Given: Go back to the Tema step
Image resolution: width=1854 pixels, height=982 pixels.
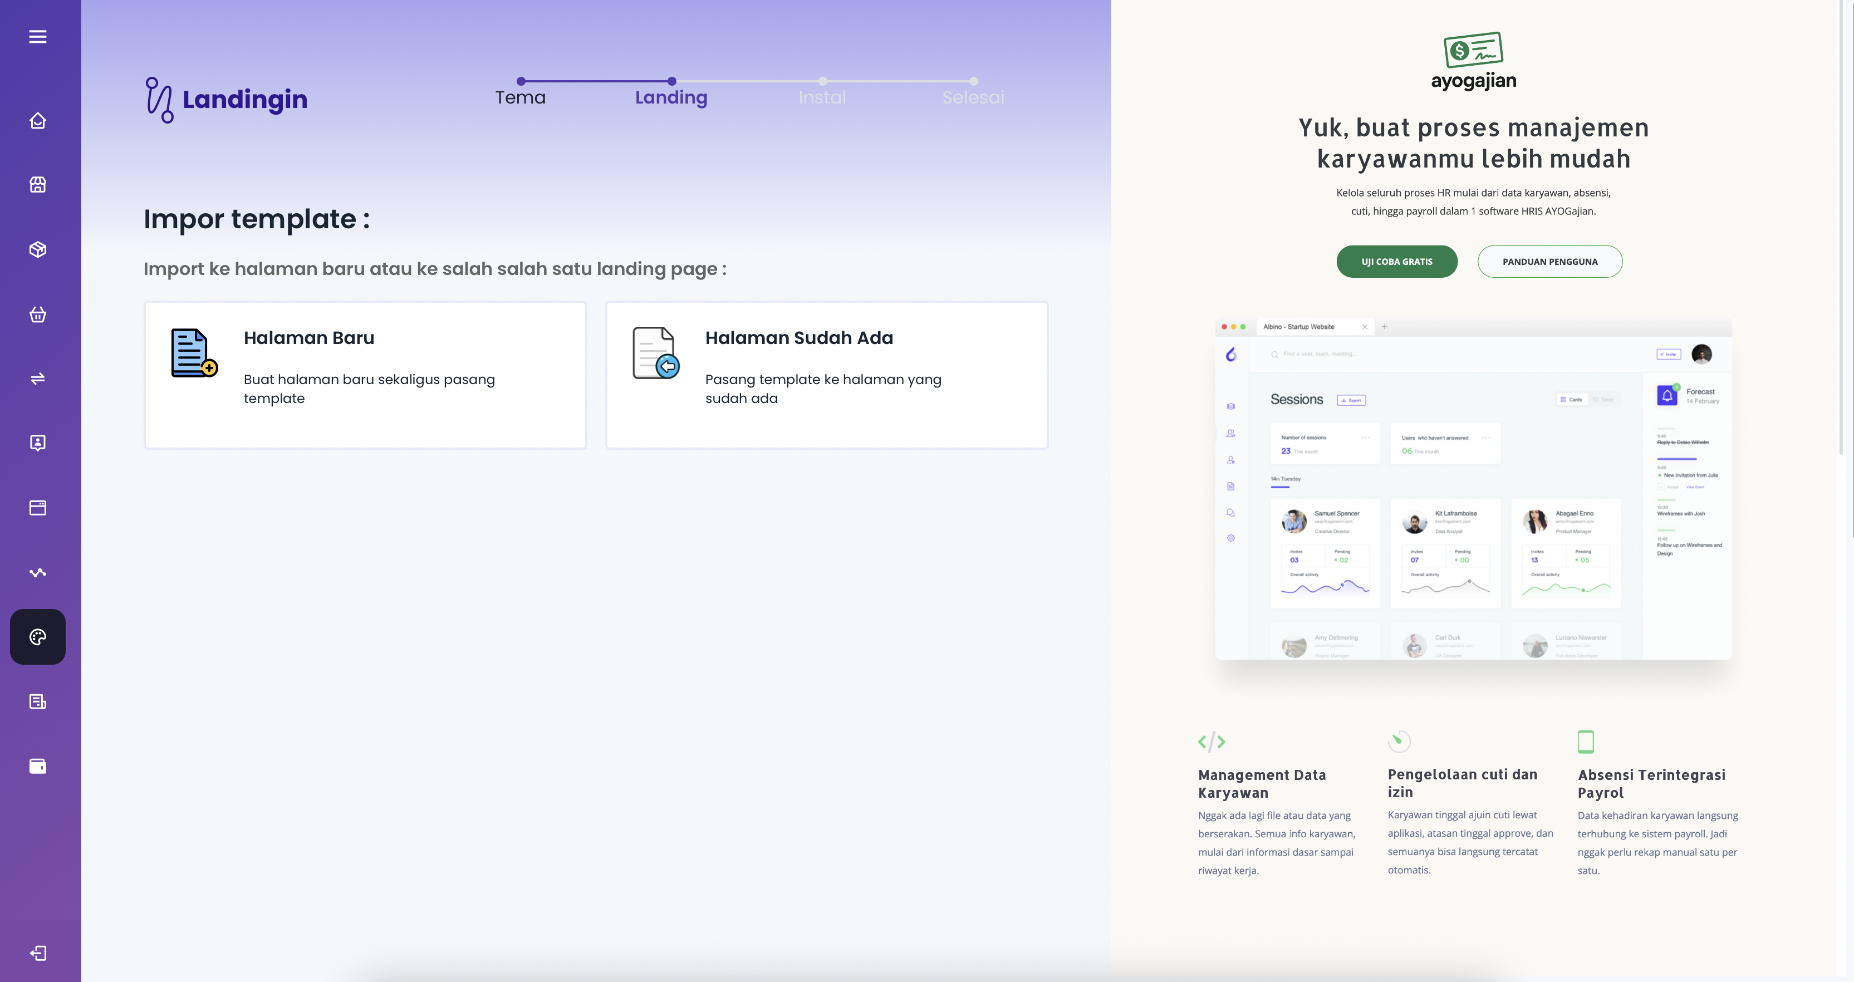Looking at the screenshot, I should [521, 97].
